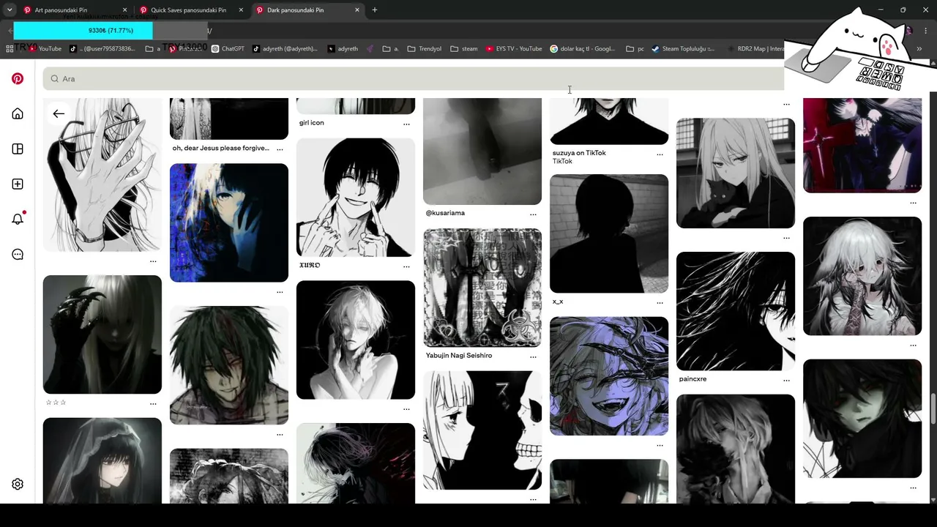Open the steam bookmarks folder

point(464,49)
